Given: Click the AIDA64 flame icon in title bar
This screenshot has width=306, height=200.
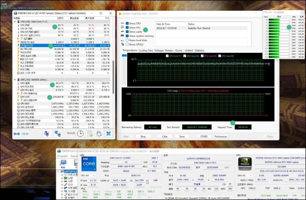Looking at the screenshot, I should [x=120, y=14].
